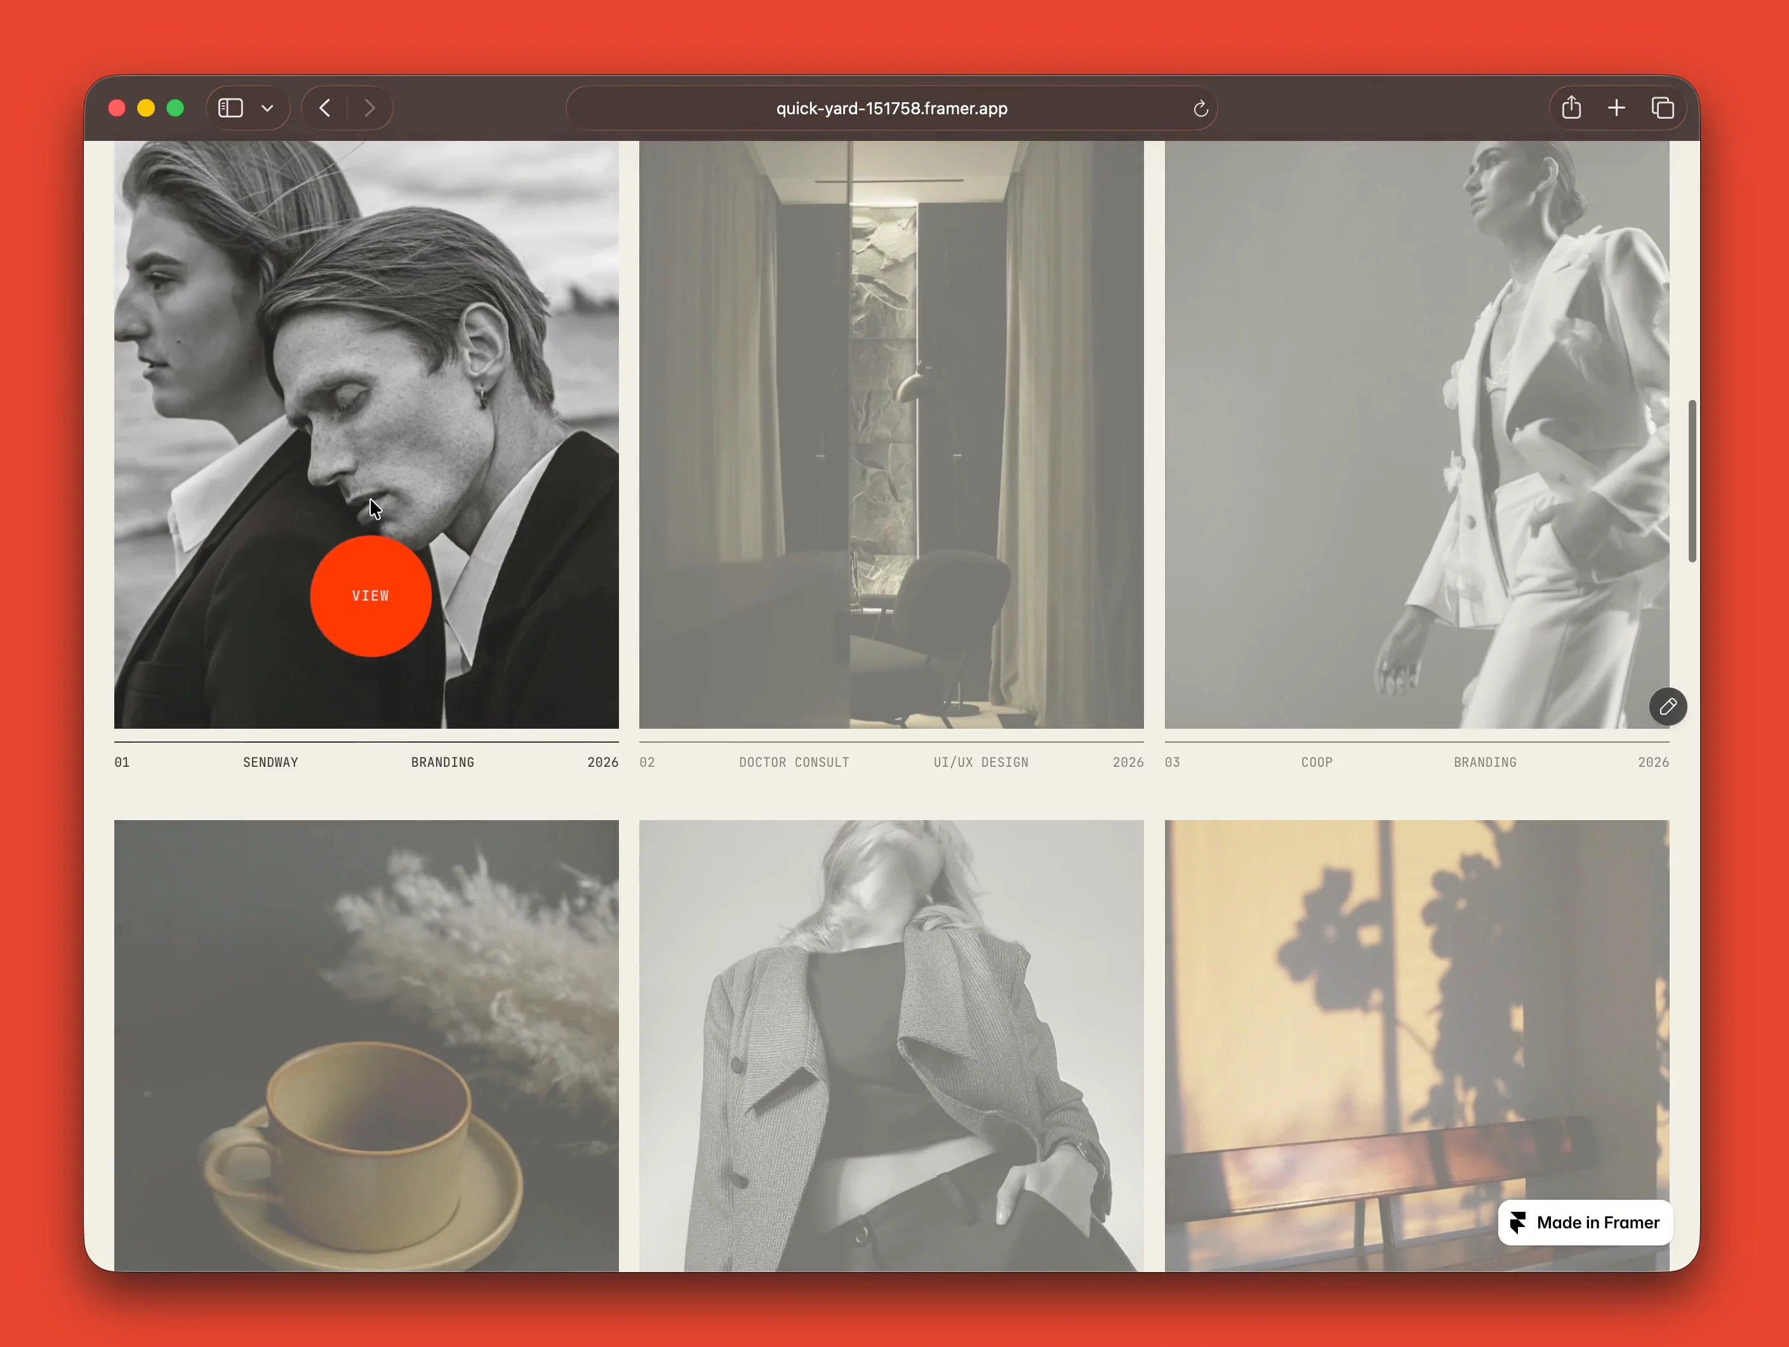Click the COOP project title
Screen dimensions: 1789x1347
pyautogui.click(x=1317, y=762)
